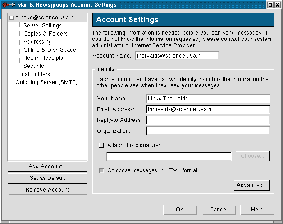Image resolution: width=283 pixels, height=224 pixels.
Task: Click the Reply-to Address field
Action: pyautogui.click(x=208, y=120)
